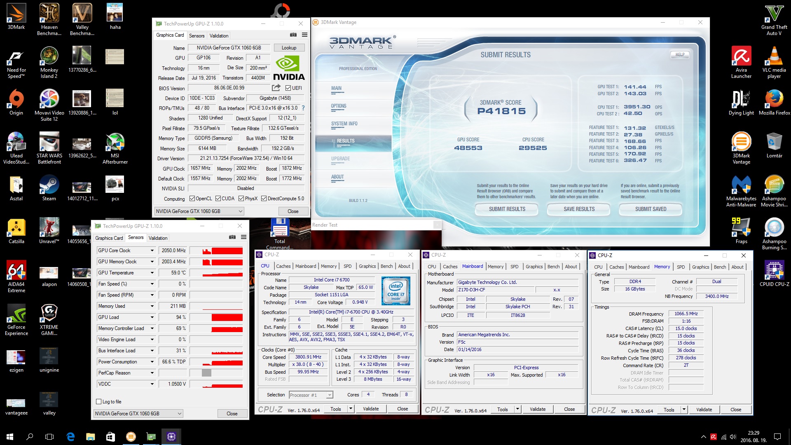Open MSI Afterburner desktop icon
Screen dimensions: 791x445
coord(115,148)
